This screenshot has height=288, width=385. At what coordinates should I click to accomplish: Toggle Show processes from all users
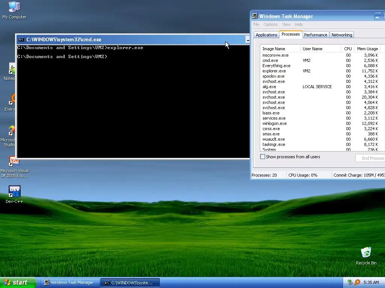click(x=262, y=157)
